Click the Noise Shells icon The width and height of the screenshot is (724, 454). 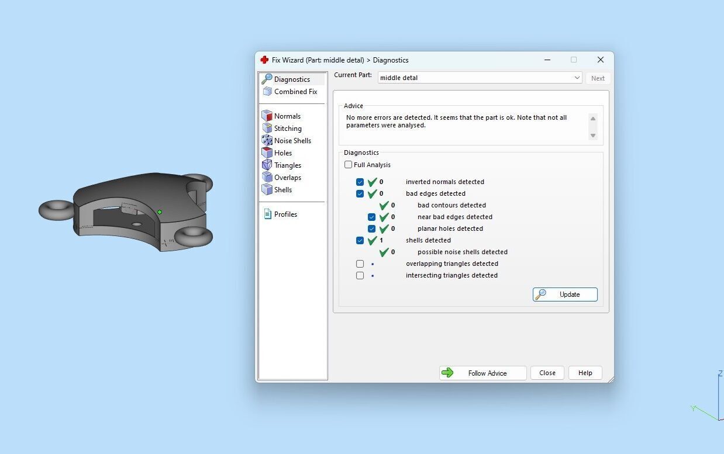click(267, 140)
